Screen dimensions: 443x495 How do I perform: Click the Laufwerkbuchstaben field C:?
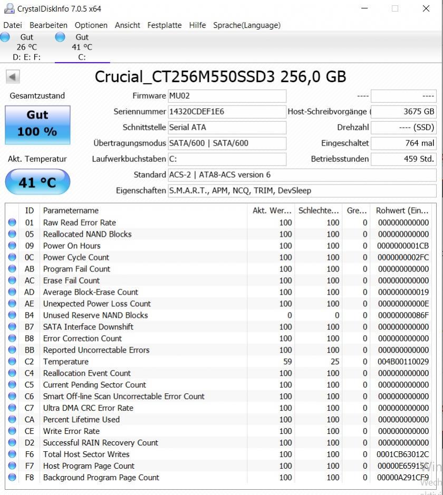[x=227, y=159]
